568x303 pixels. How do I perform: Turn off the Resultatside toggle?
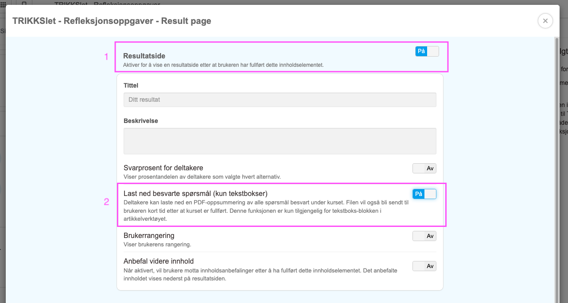427,51
